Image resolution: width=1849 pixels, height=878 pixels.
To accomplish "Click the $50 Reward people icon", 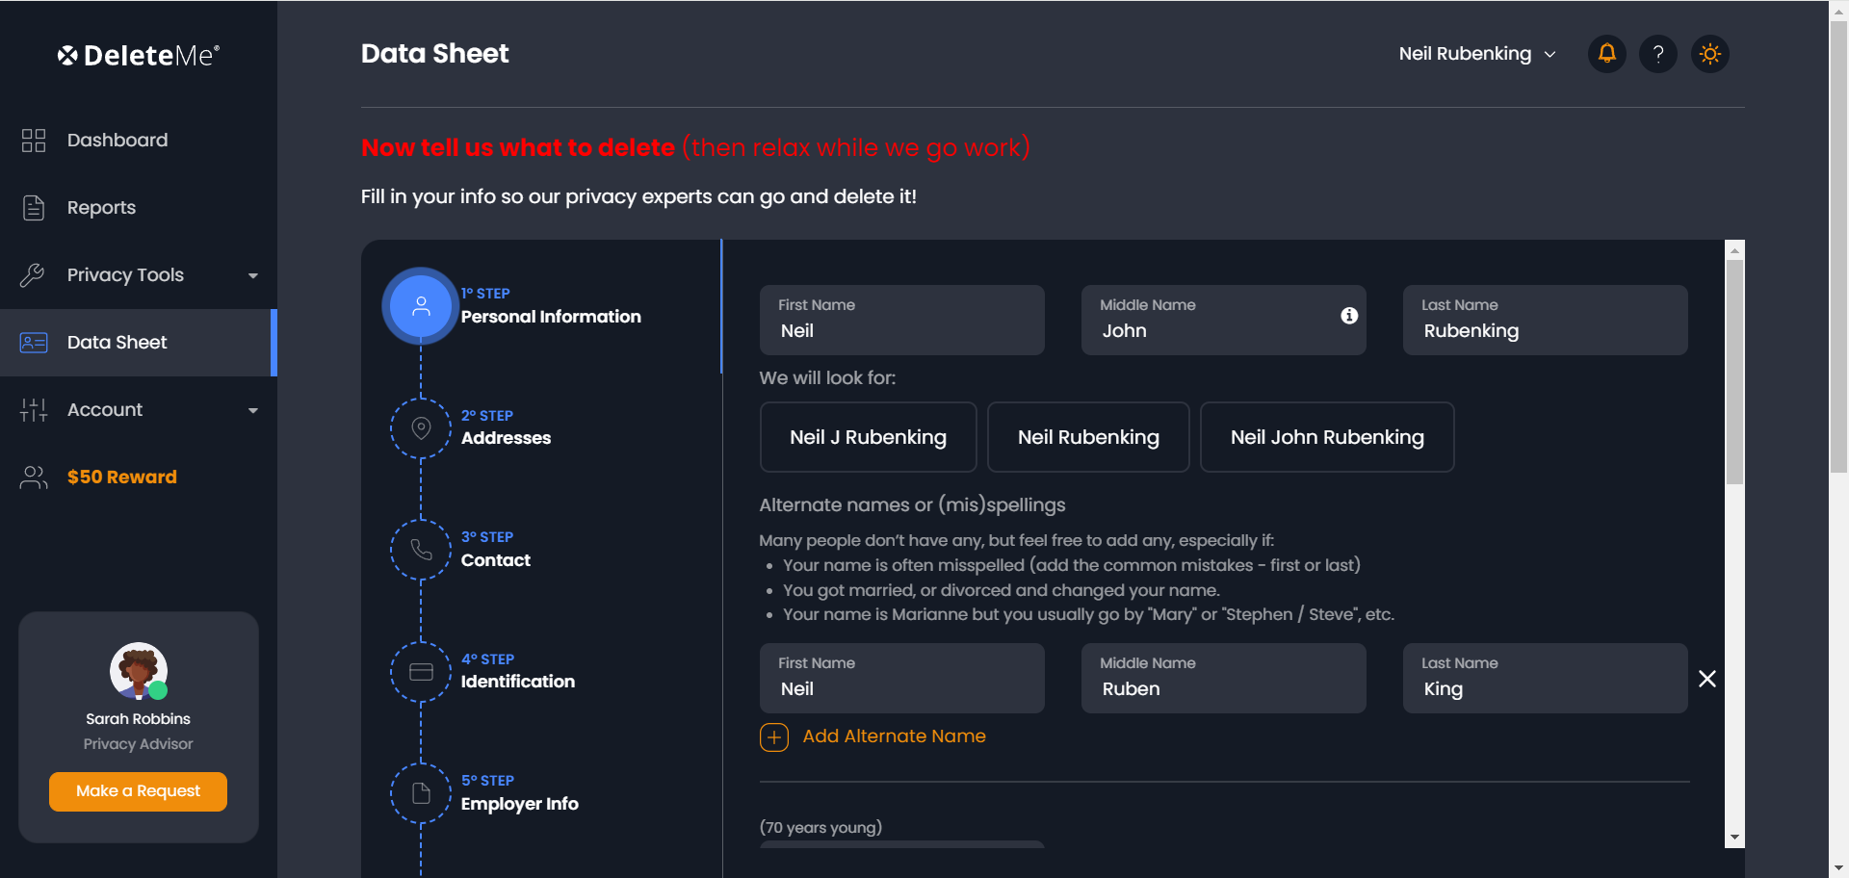I will pyautogui.click(x=34, y=478).
